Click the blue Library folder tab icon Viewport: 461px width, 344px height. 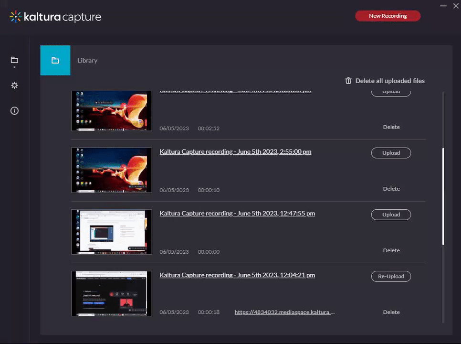55,61
